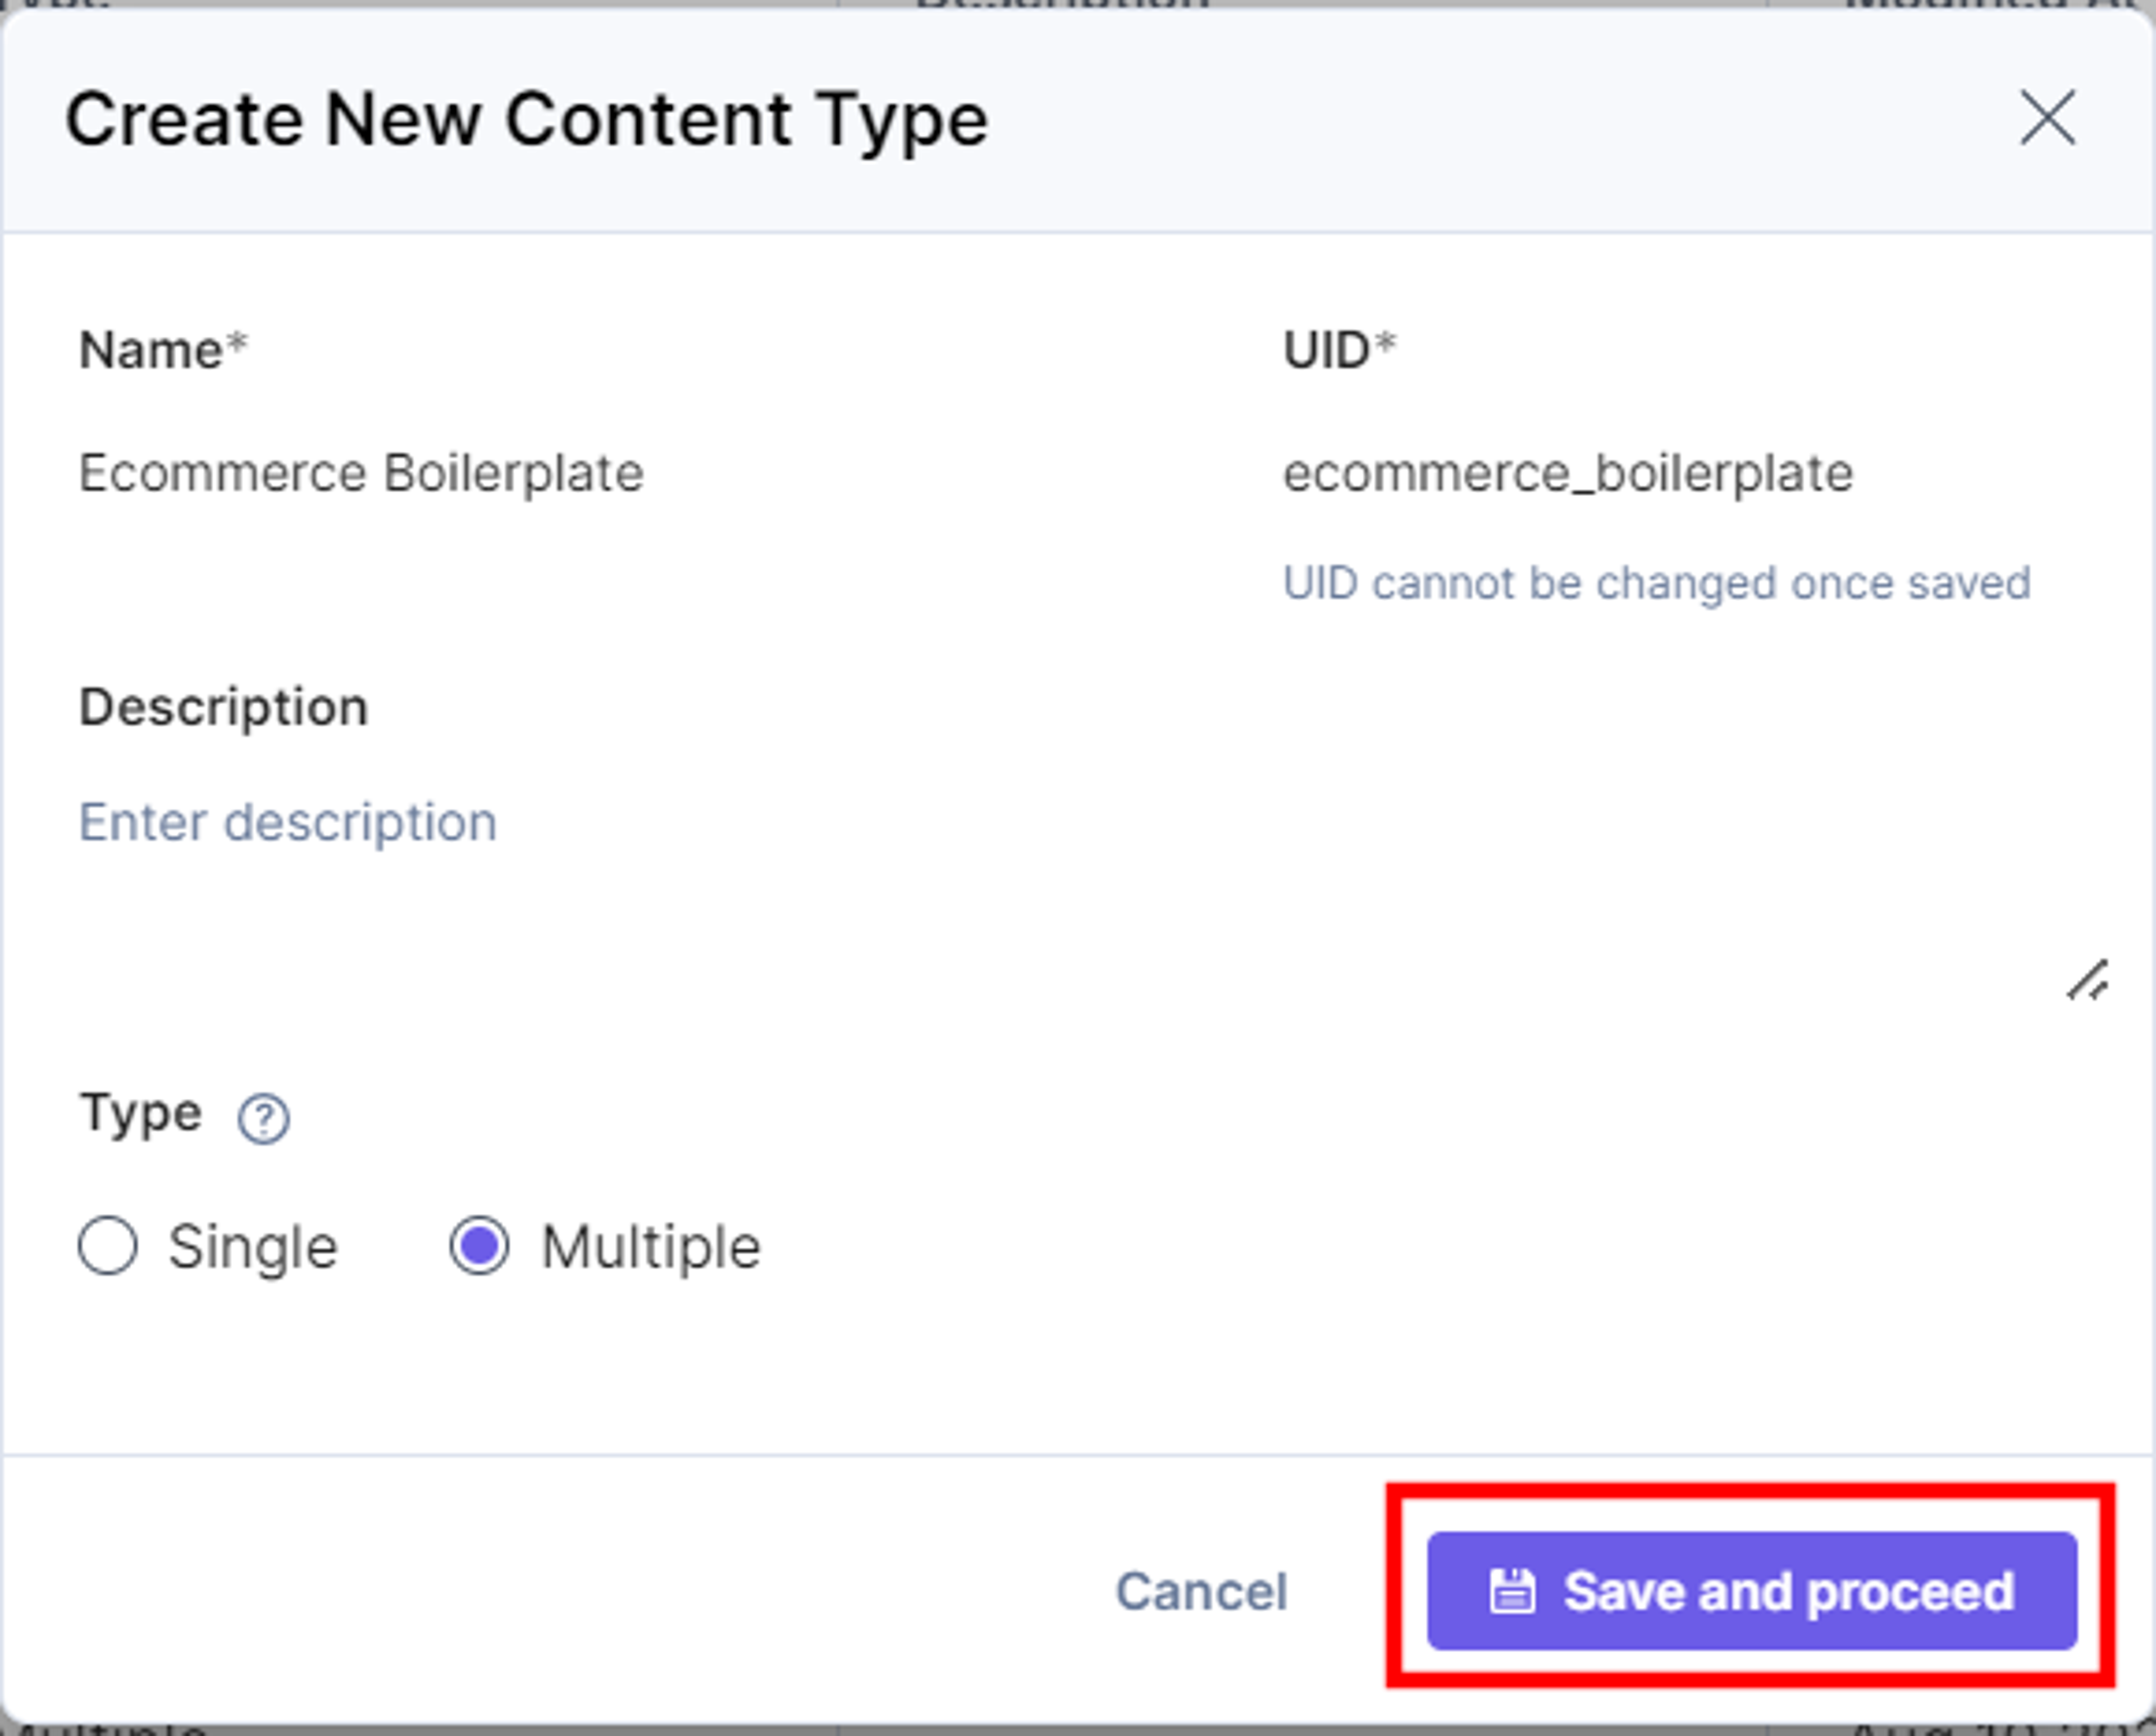2156x1736 pixels.
Task: Select the Single radio button
Action: [108, 1246]
